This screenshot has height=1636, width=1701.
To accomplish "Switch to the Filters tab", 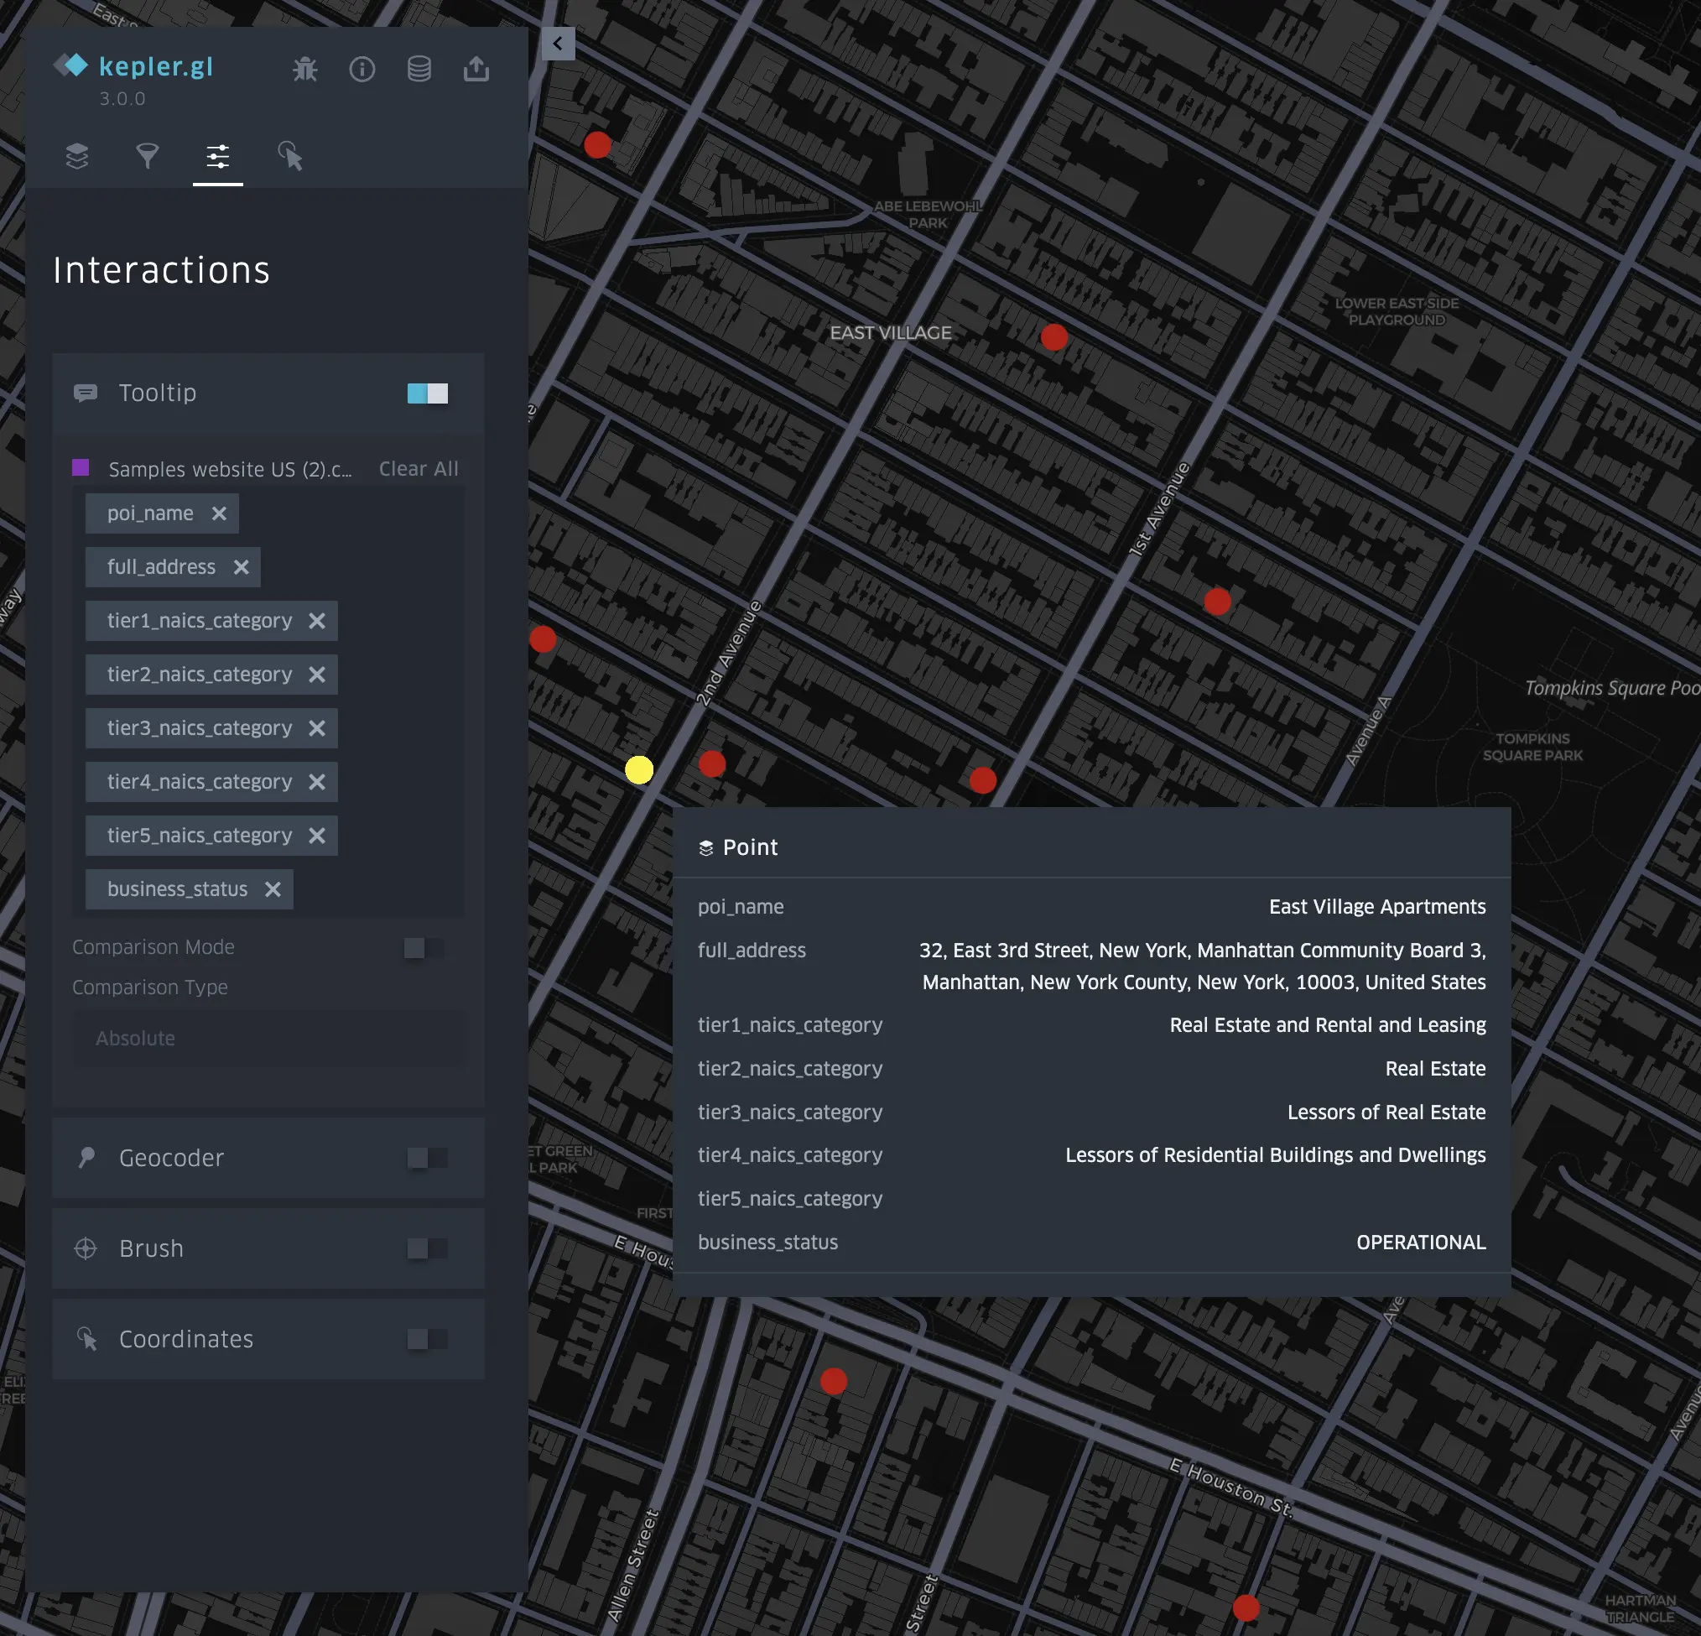I will [x=147, y=157].
